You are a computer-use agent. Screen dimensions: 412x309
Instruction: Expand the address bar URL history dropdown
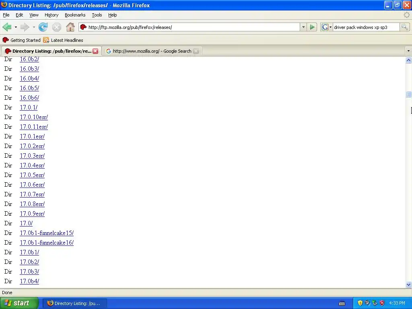[x=303, y=27]
